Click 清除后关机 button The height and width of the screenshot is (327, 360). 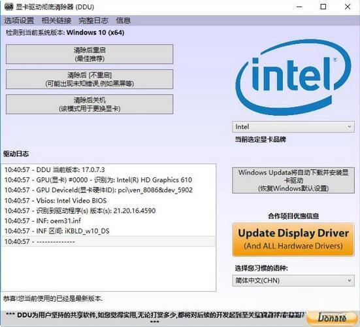tap(90, 104)
